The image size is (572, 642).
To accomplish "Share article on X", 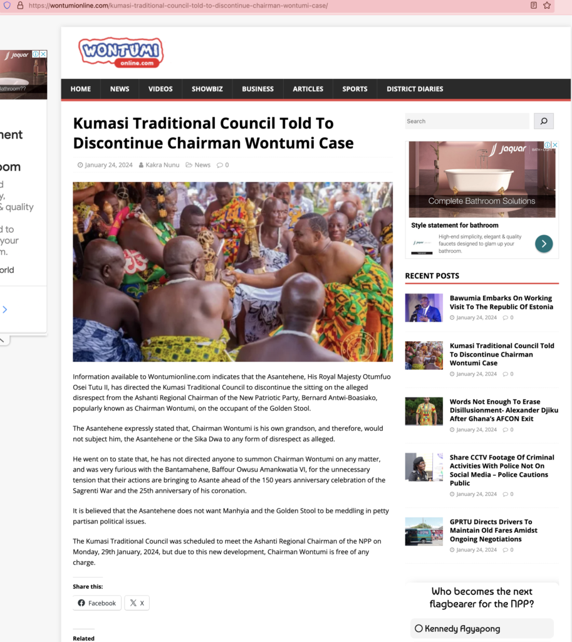I will (x=137, y=603).
